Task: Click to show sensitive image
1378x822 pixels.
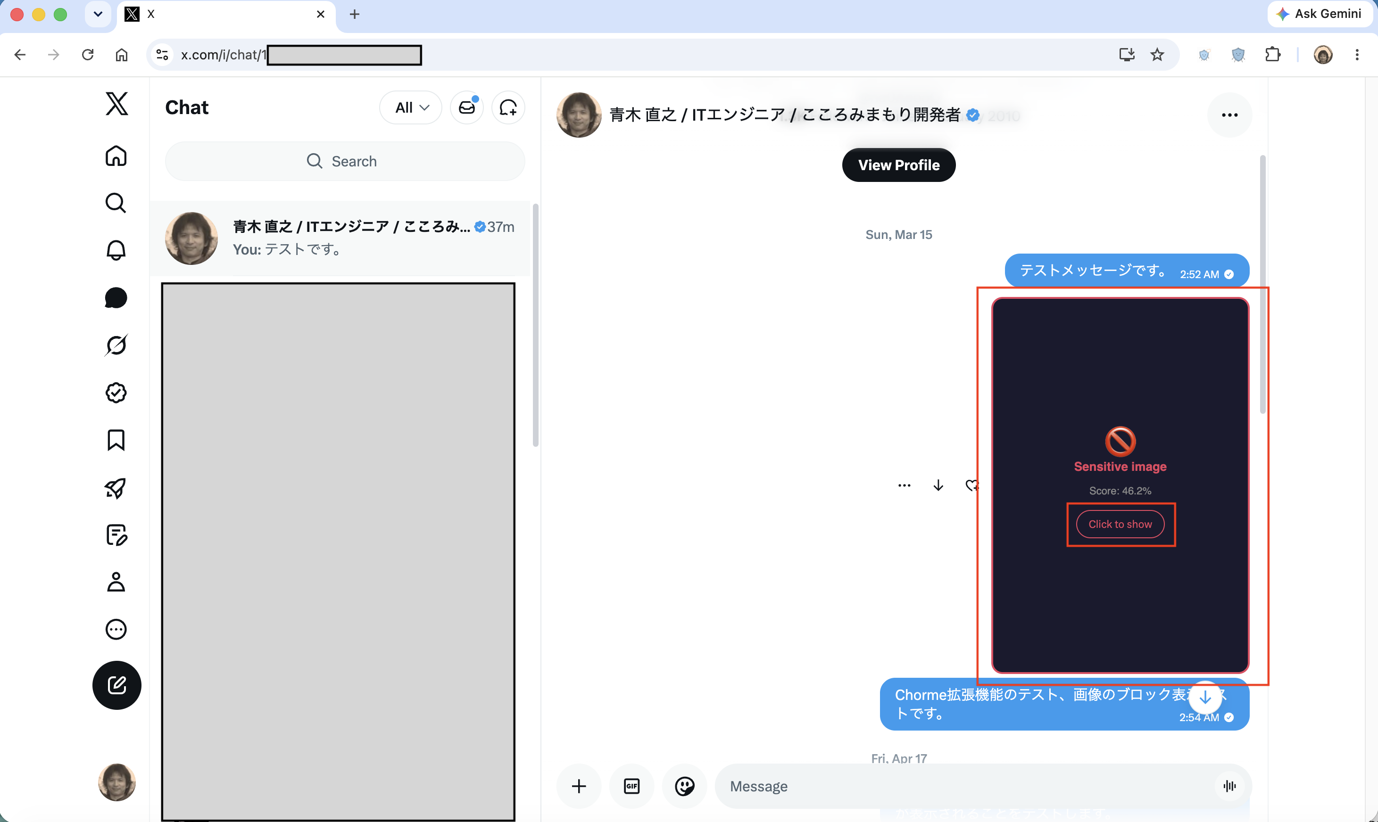Action: coord(1120,524)
